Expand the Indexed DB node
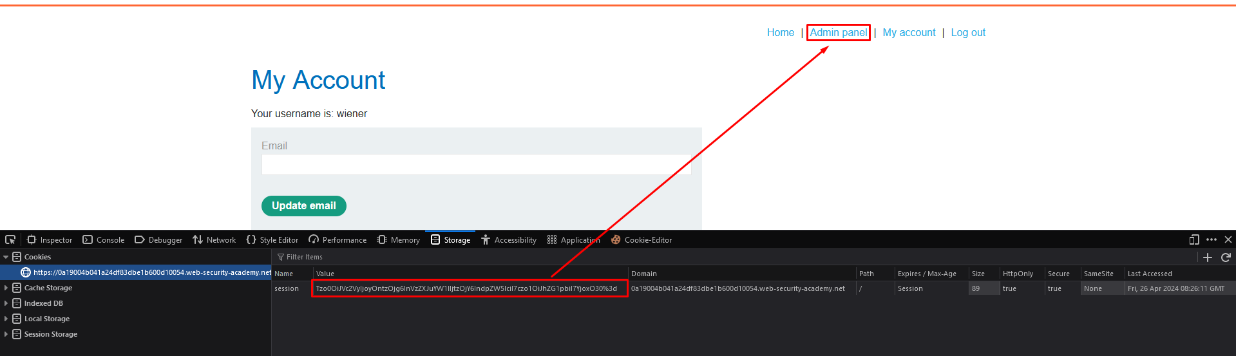 tap(6, 303)
